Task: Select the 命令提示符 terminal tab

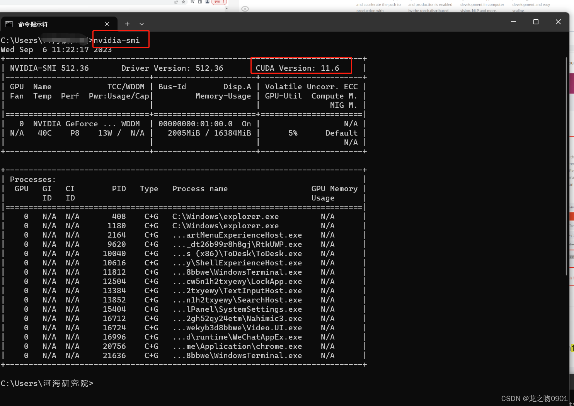Action: pos(59,24)
